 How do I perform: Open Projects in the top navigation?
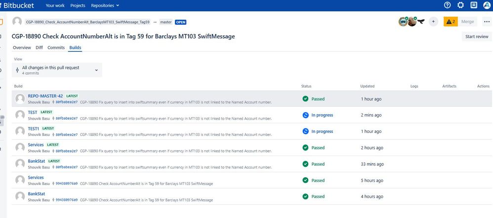[x=78, y=5]
